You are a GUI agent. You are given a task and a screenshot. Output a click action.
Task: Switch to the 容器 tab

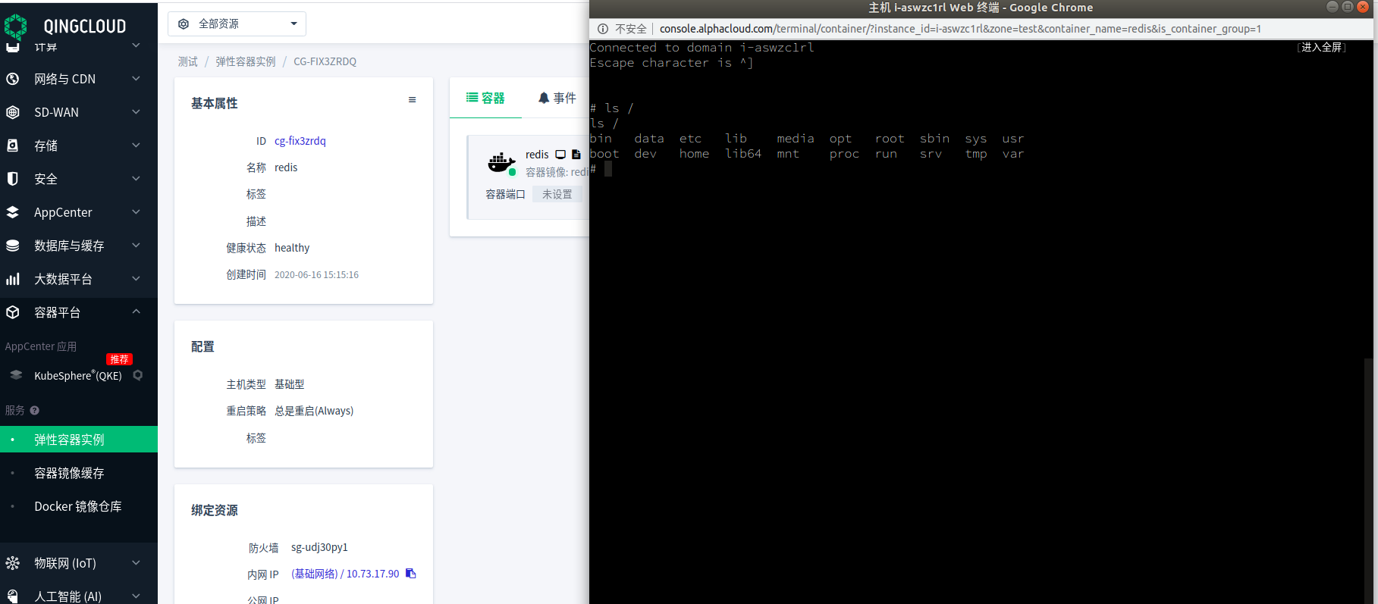click(x=485, y=98)
